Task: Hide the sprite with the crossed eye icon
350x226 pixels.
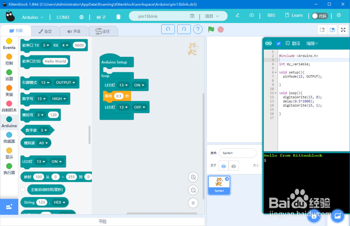Action: click(233, 166)
